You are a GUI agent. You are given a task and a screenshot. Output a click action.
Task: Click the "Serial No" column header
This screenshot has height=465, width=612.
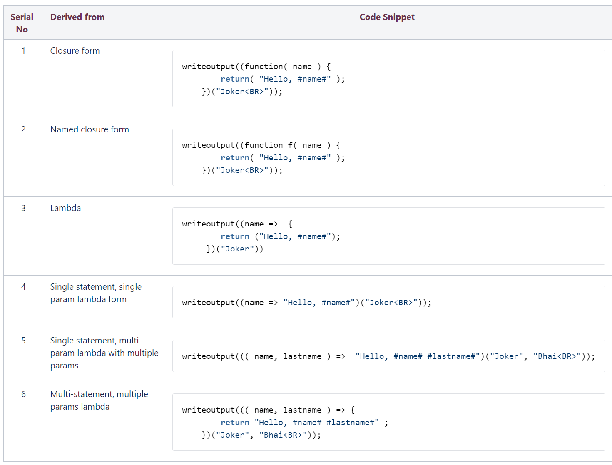click(22, 23)
